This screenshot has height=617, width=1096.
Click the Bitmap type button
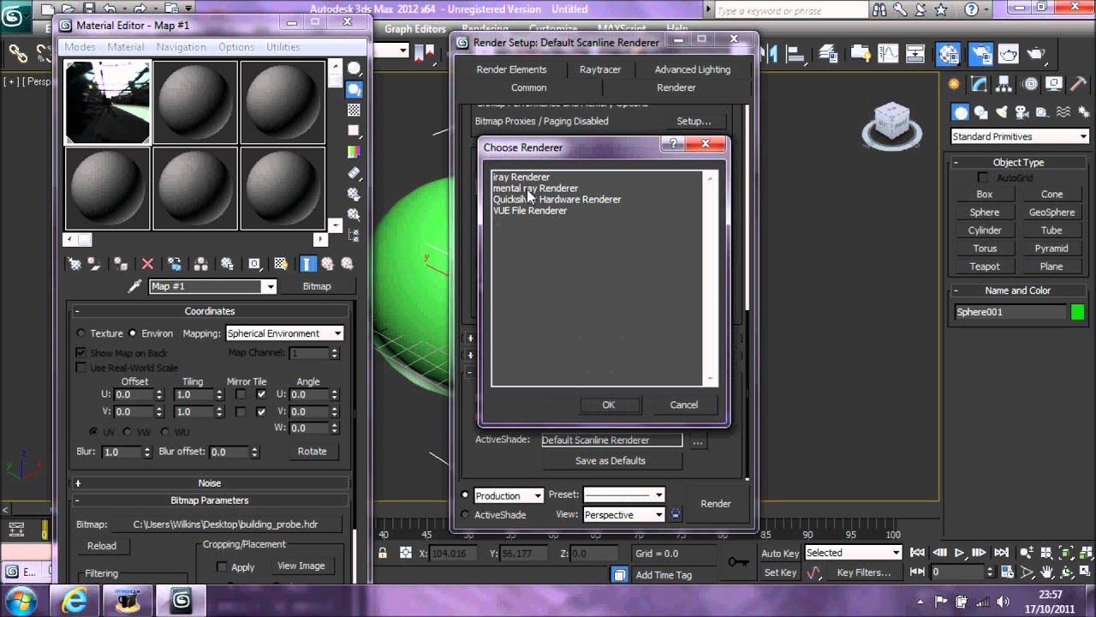(x=317, y=286)
